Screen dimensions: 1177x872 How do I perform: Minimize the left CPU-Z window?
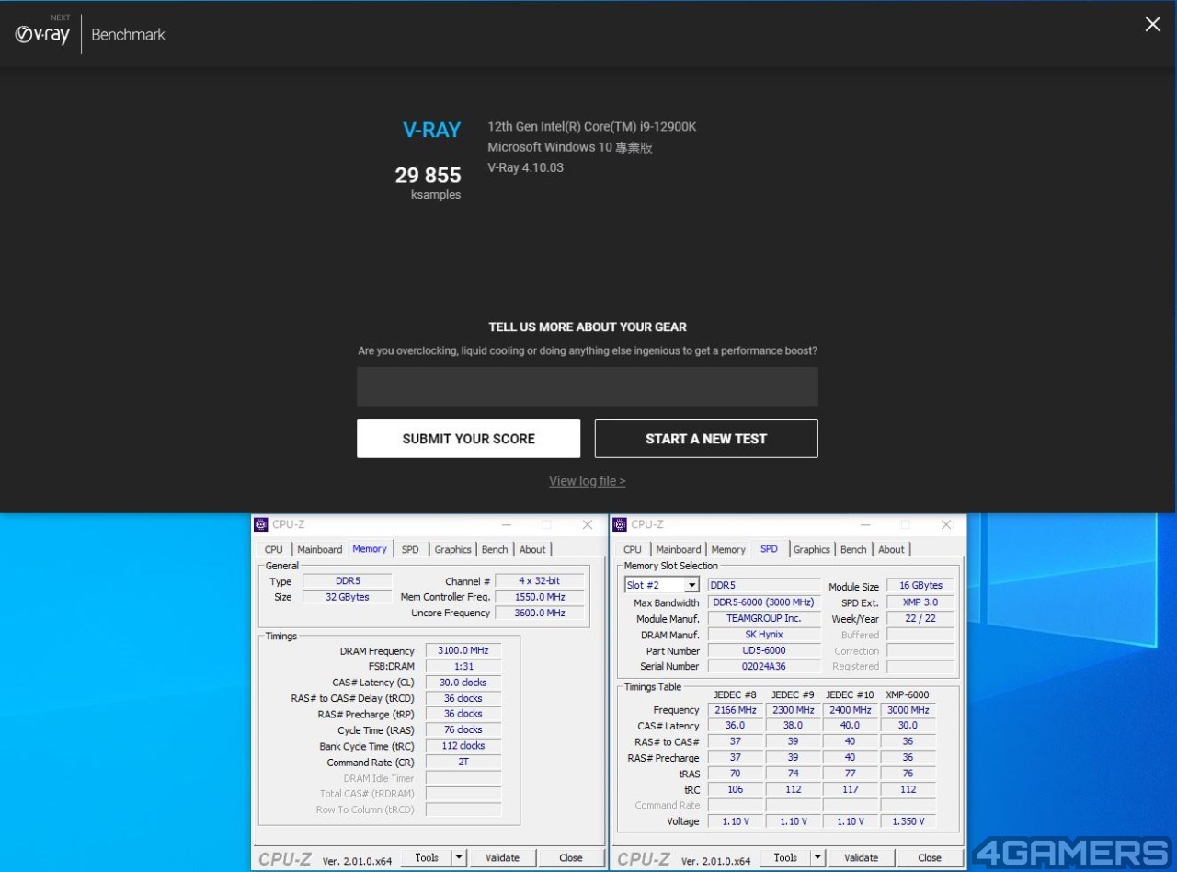coord(506,524)
